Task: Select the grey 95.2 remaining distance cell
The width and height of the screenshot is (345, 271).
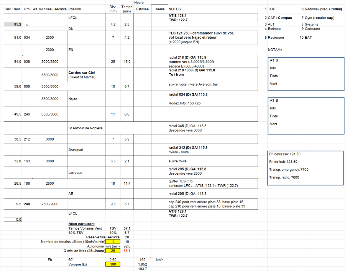Action: tap(13, 24)
